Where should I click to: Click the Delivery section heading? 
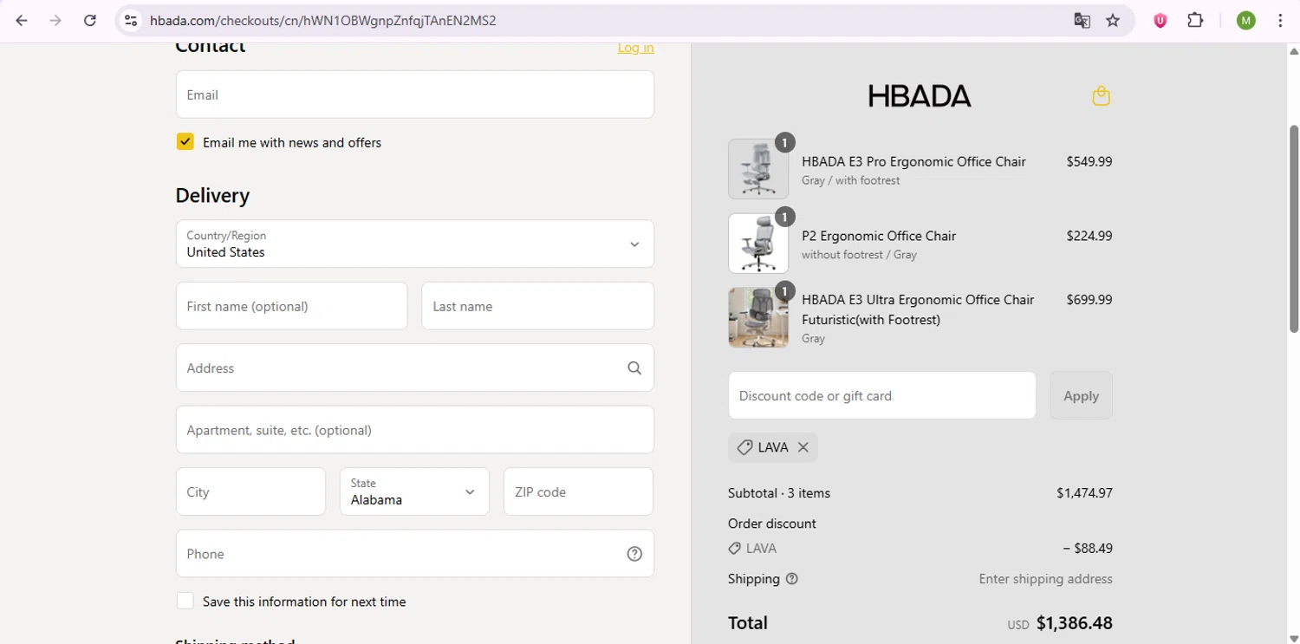click(212, 196)
